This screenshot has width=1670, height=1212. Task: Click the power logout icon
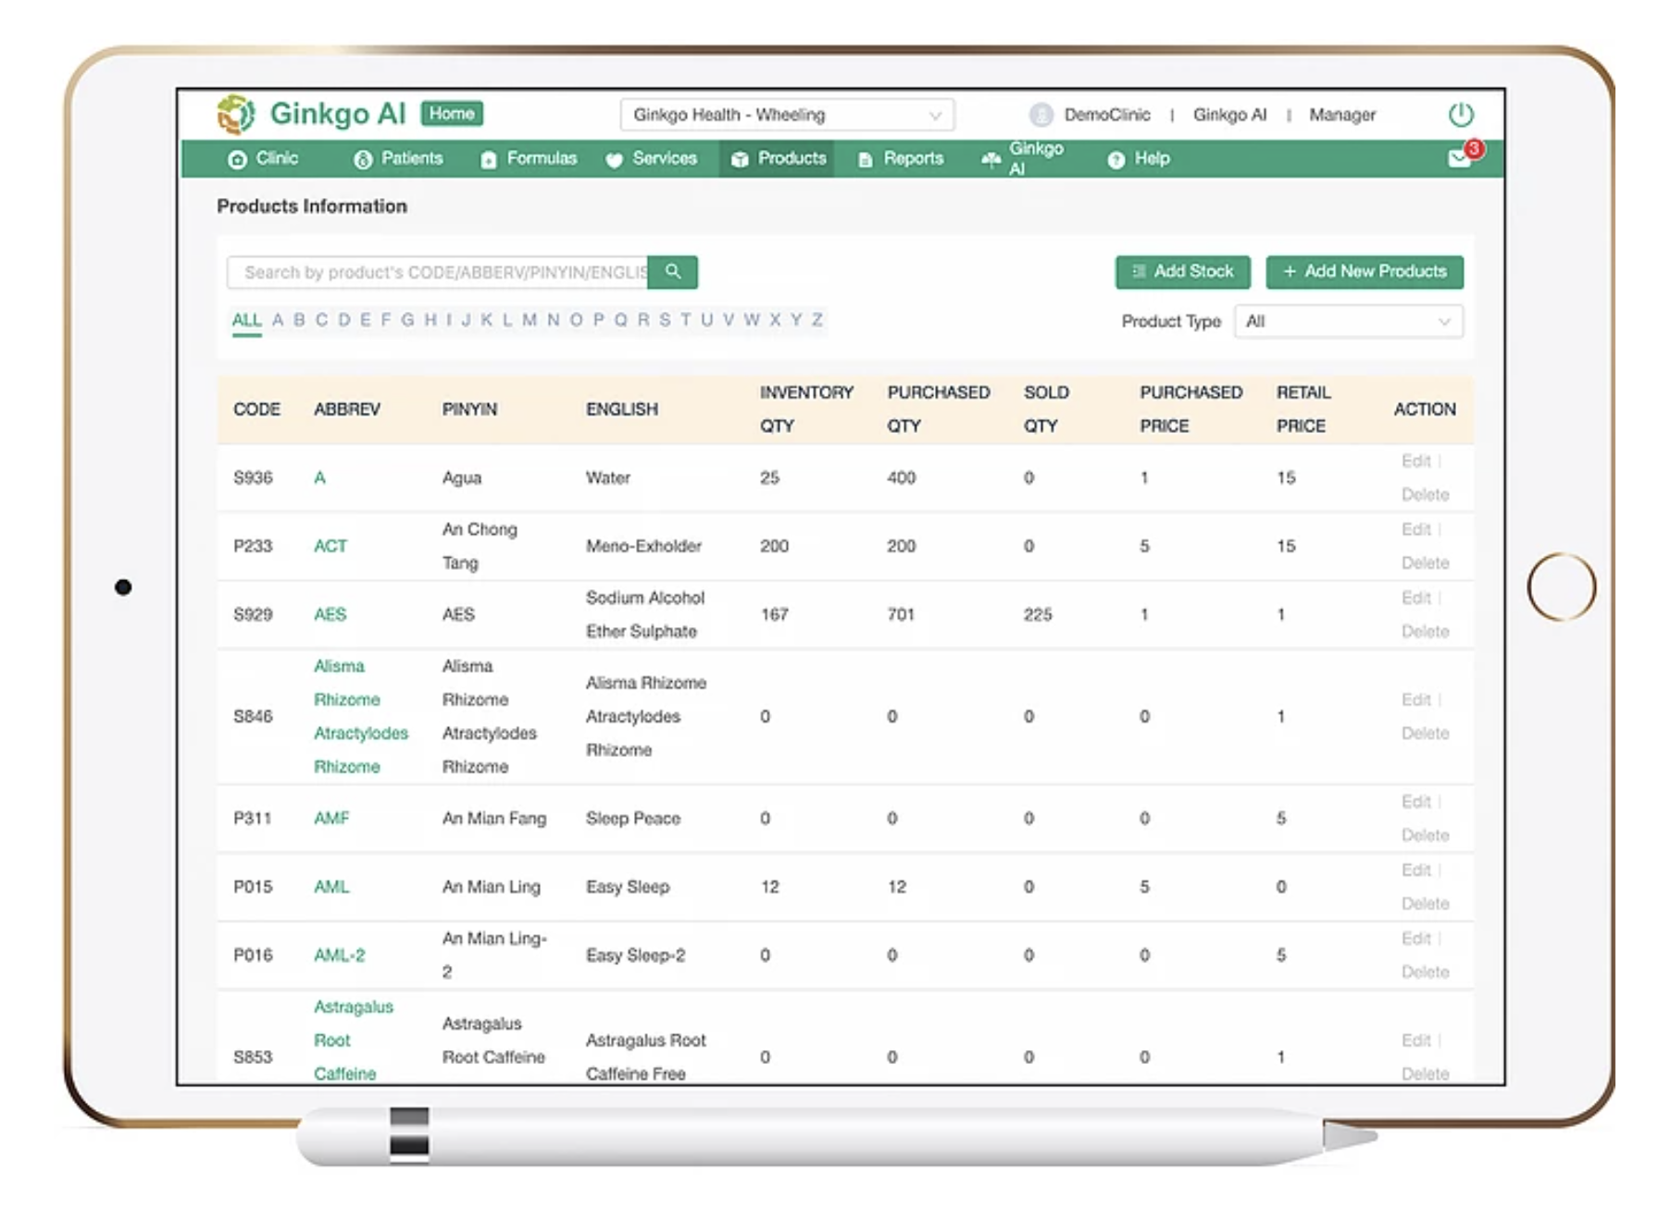click(x=1461, y=115)
